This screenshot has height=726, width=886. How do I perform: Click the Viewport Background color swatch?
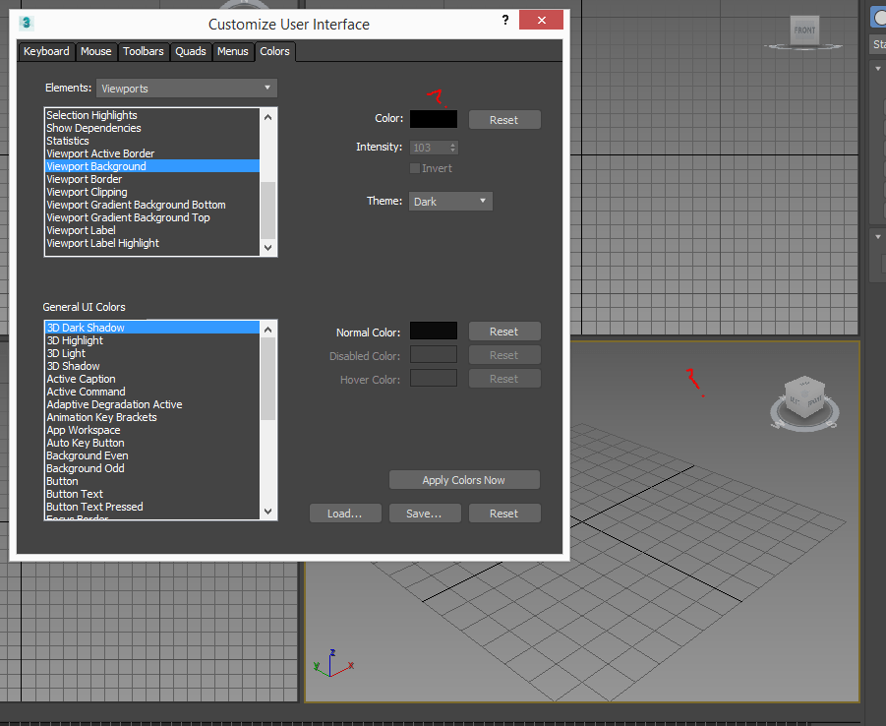433,119
